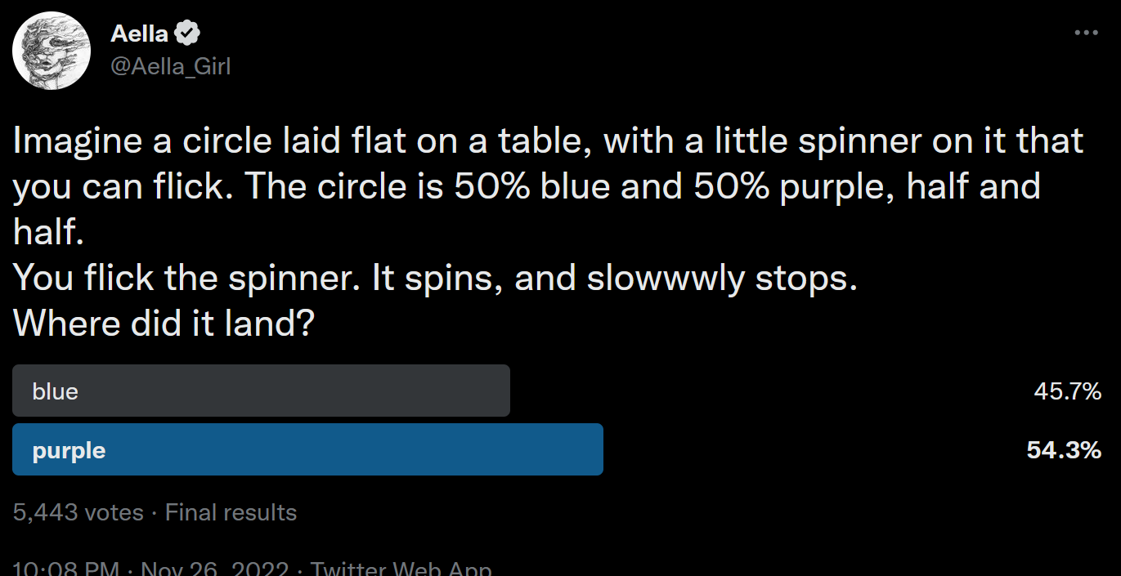The width and height of the screenshot is (1121, 576).
Task: Click the verified badge beside Aella
Action: [189, 33]
